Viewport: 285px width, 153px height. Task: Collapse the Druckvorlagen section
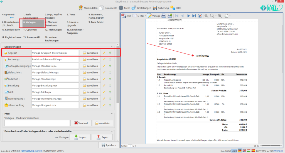point(112,47)
